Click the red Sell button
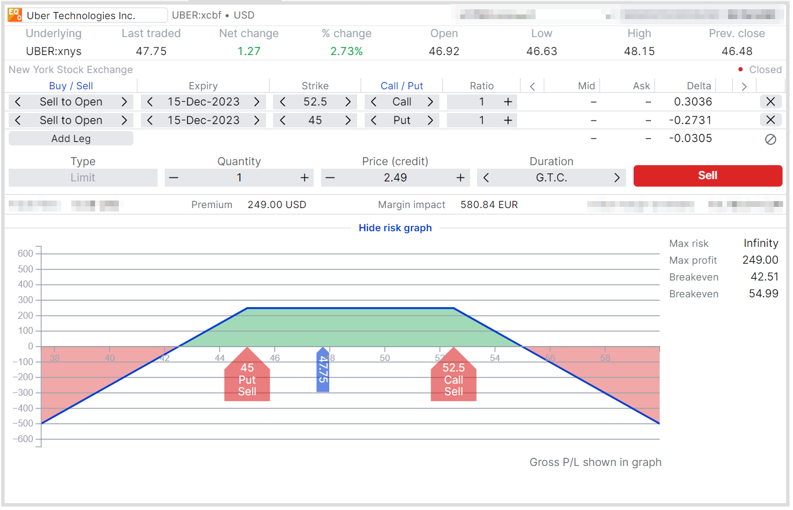The width and height of the screenshot is (793, 510). coord(708,176)
